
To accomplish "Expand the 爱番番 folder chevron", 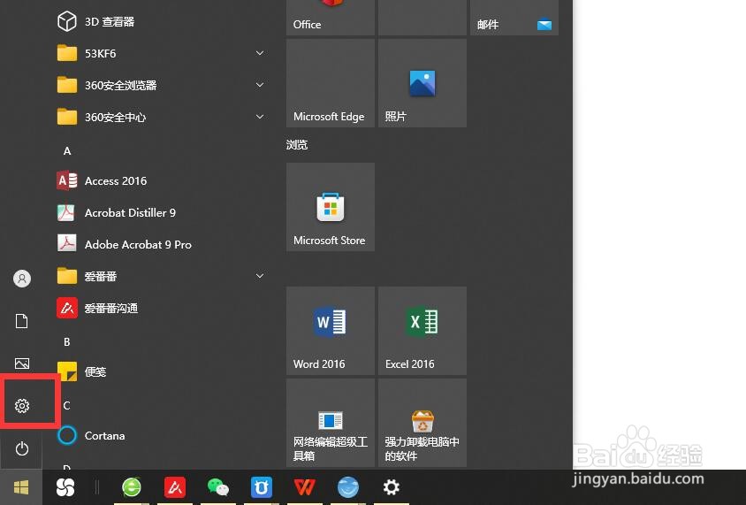I will click(260, 276).
